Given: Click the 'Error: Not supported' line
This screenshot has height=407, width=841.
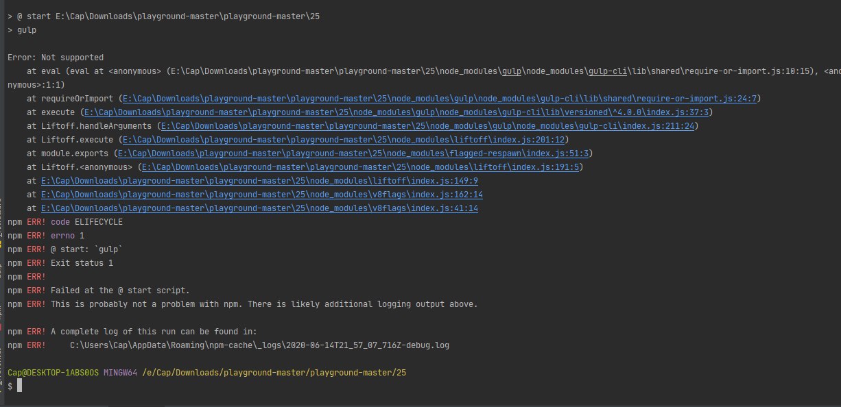Looking at the screenshot, I should coord(56,57).
